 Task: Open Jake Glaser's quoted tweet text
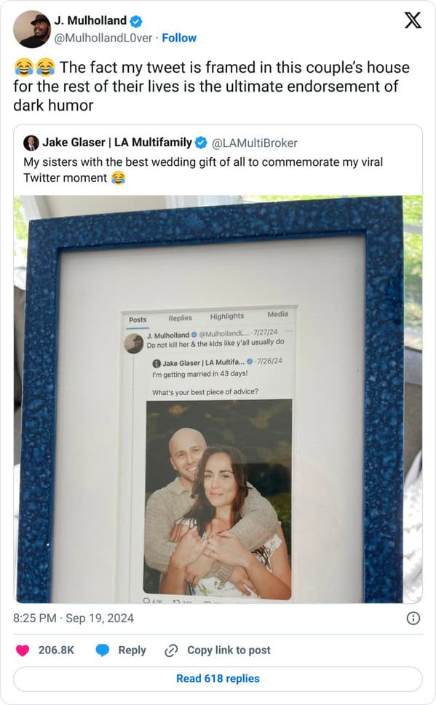(x=203, y=170)
